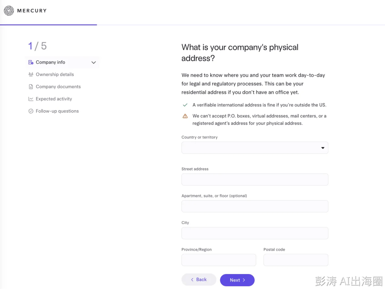Click the Mercury logo icon
The image size is (385, 289).
pos(9,11)
